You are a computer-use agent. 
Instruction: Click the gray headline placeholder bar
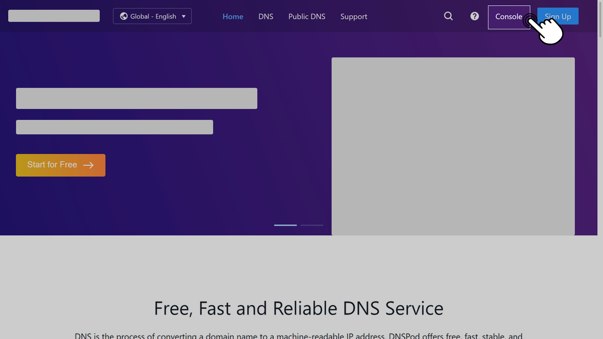pyautogui.click(x=136, y=98)
